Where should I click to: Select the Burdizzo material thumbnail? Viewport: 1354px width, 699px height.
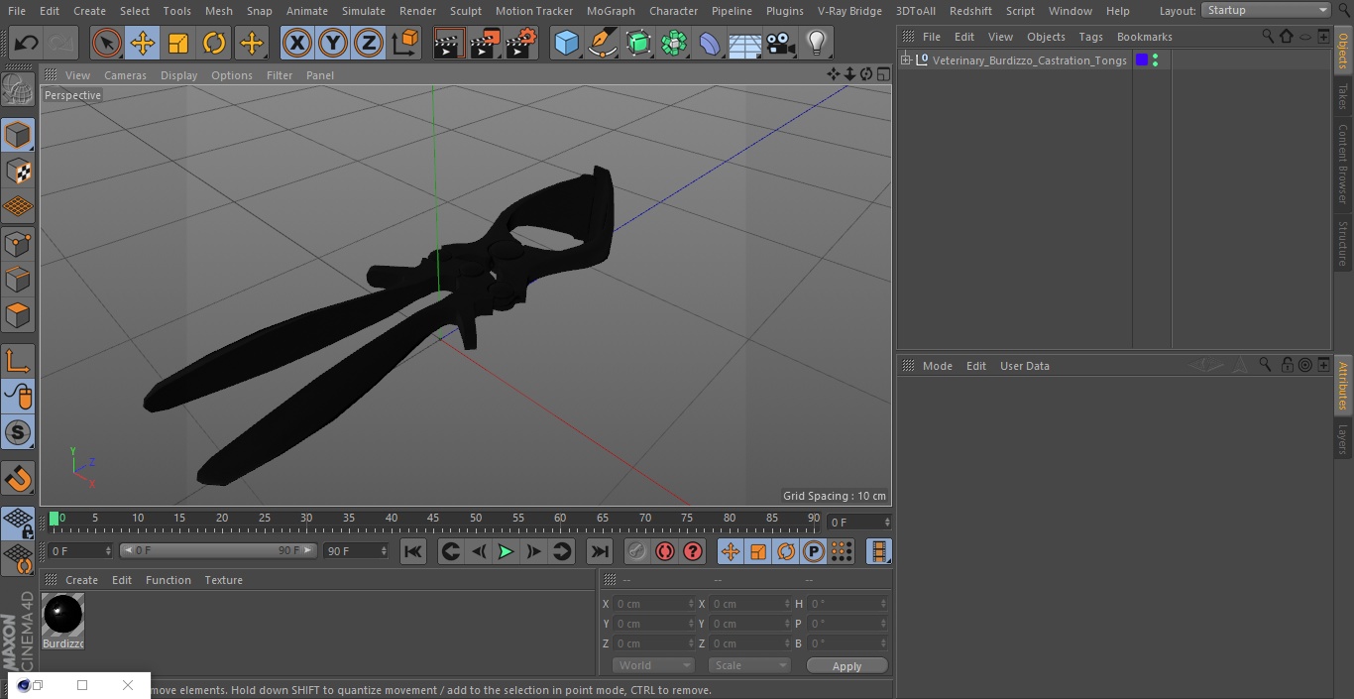pyautogui.click(x=63, y=616)
